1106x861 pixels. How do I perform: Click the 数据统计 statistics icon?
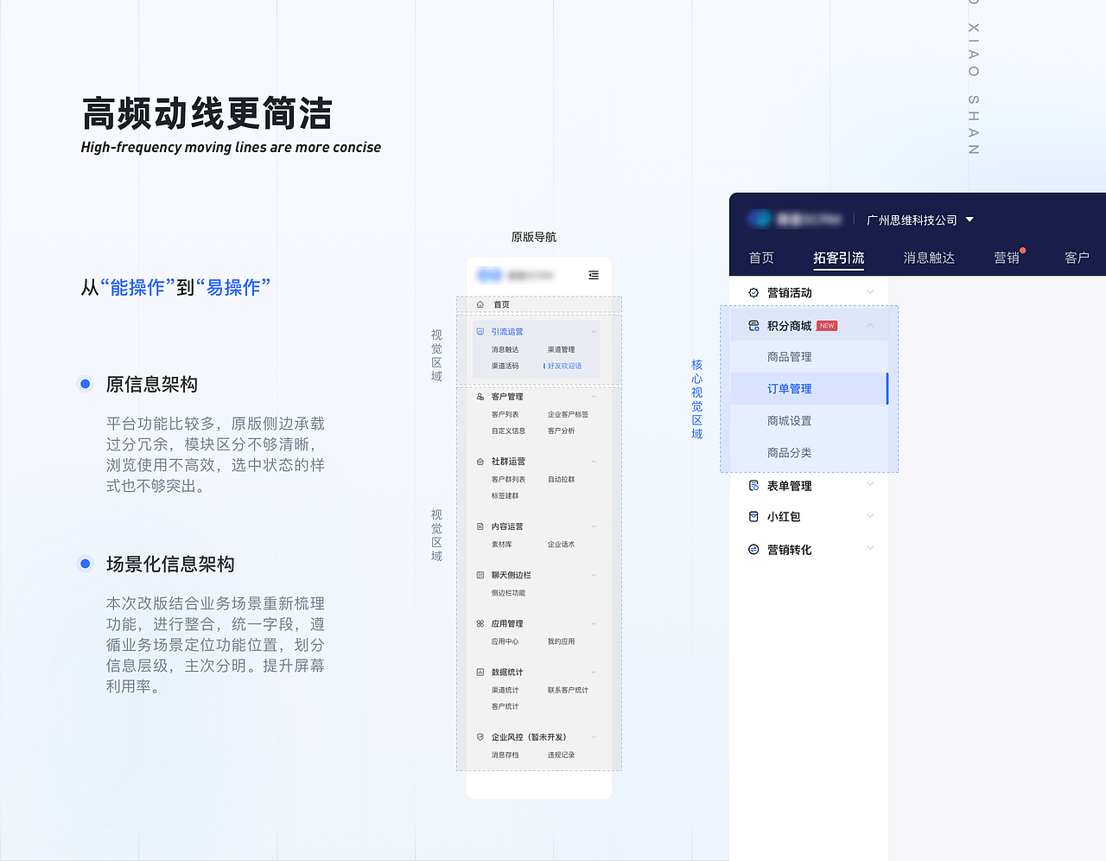[x=480, y=672]
